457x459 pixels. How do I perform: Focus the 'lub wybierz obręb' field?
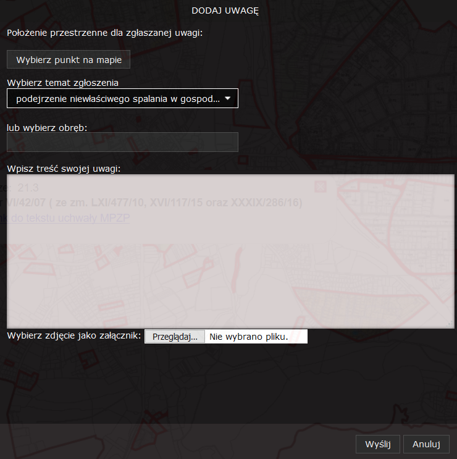[122, 142]
